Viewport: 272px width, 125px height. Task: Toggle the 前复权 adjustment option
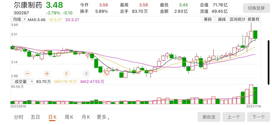click(253, 20)
